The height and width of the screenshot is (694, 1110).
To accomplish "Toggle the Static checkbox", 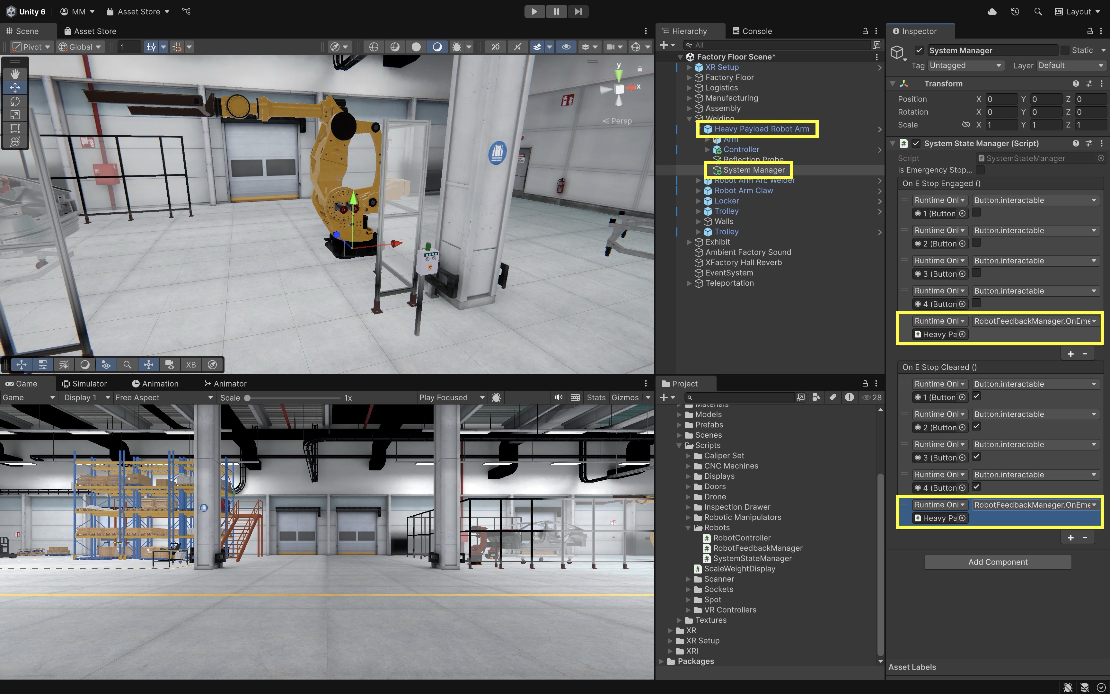I will tap(1065, 50).
